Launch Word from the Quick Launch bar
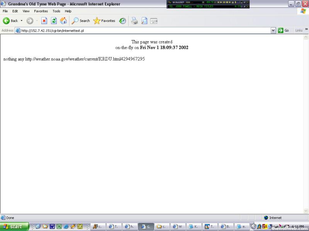The height and width of the screenshot is (231, 309). click(x=52, y=227)
